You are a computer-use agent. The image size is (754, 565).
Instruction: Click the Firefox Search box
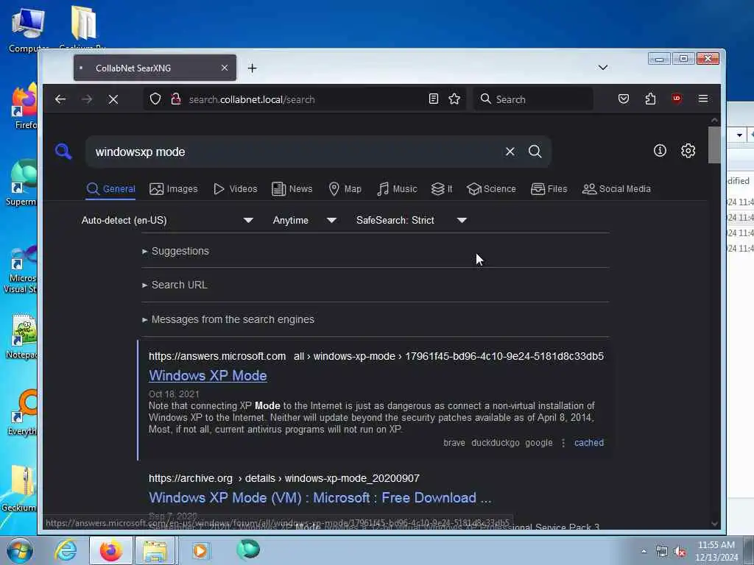pyautogui.click(x=533, y=99)
